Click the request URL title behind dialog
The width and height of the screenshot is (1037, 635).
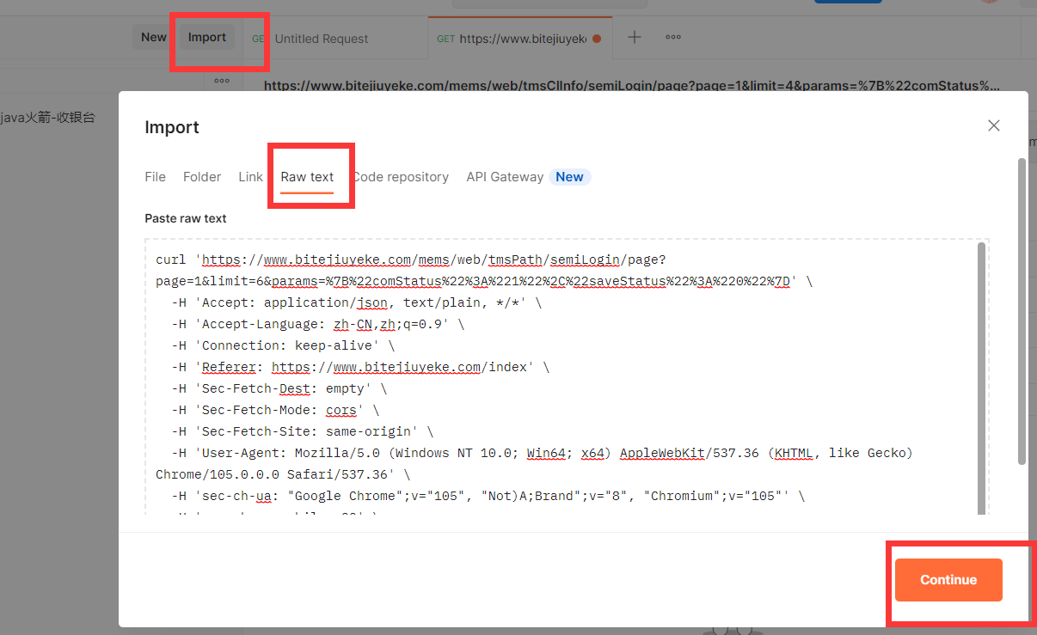click(x=632, y=86)
